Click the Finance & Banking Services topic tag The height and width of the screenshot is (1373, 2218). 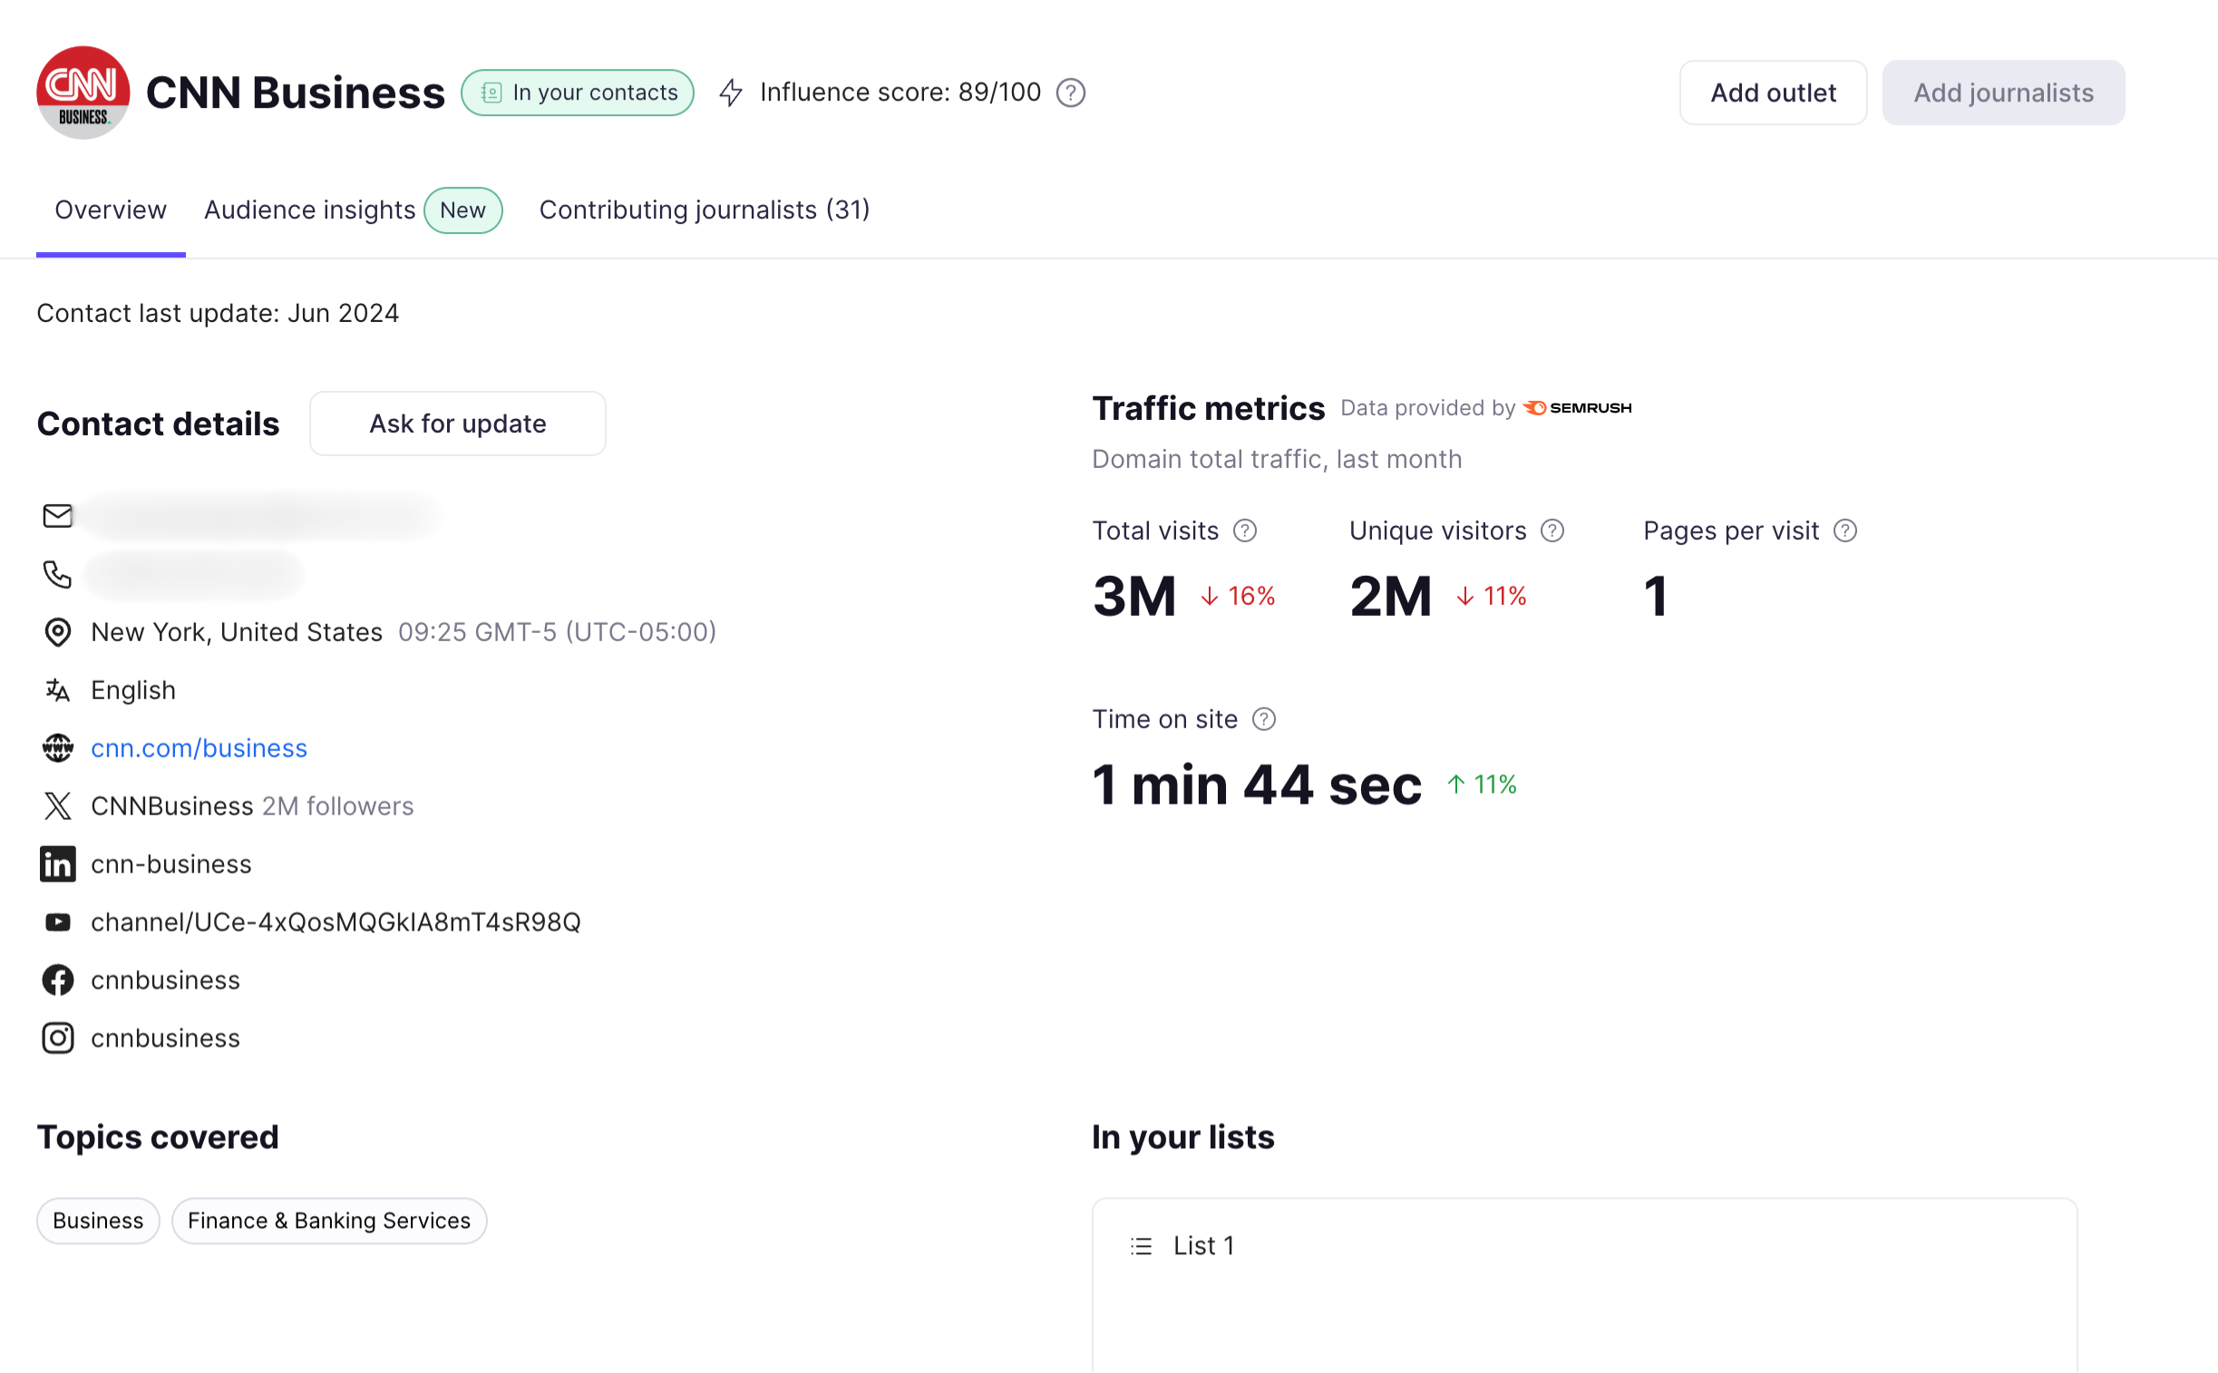pyautogui.click(x=328, y=1221)
